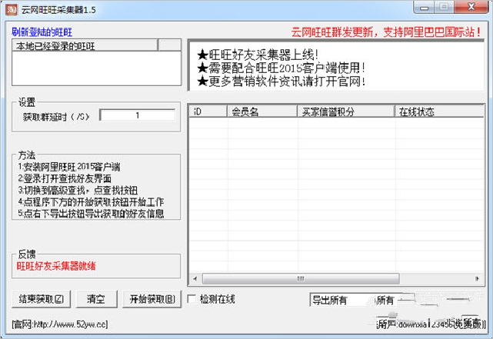The height and width of the screenshot is (339, 493).
Task: Click the red 云网旺旺群发更新 announcement text
Action: pyautogui.click(x=386, y=32)
